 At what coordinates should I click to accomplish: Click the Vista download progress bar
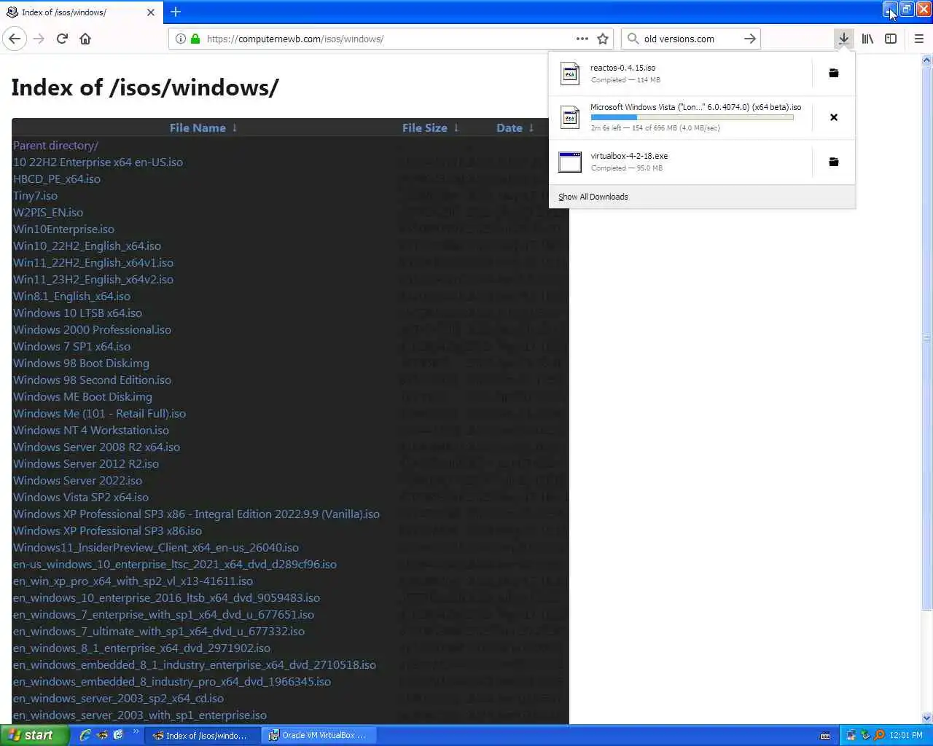692,117
